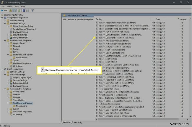192x127 pixels.
Task: Click the Local Computer Policy root icon
Action: tap(2, 15)
